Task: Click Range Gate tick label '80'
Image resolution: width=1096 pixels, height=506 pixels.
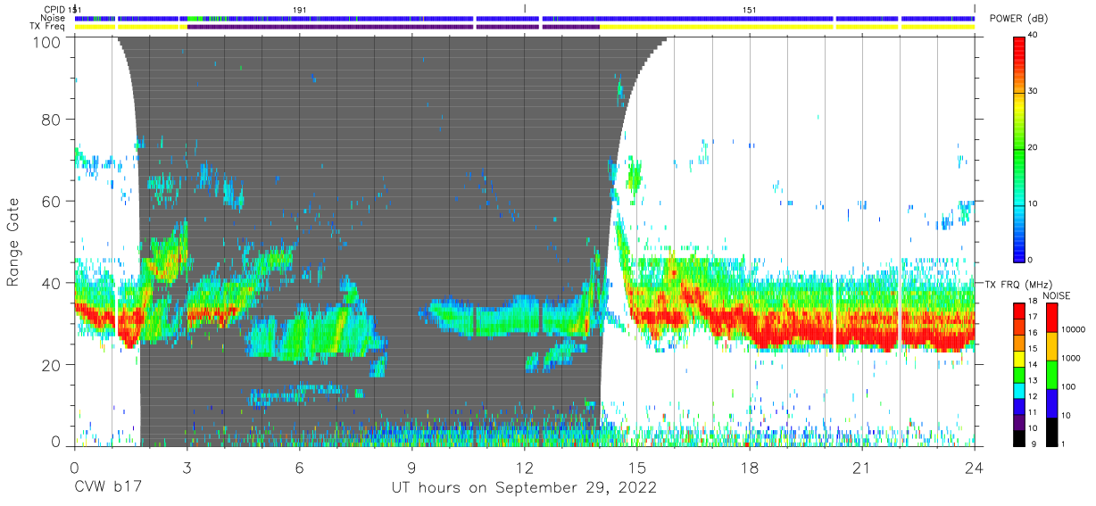Action: click(52, 120)
